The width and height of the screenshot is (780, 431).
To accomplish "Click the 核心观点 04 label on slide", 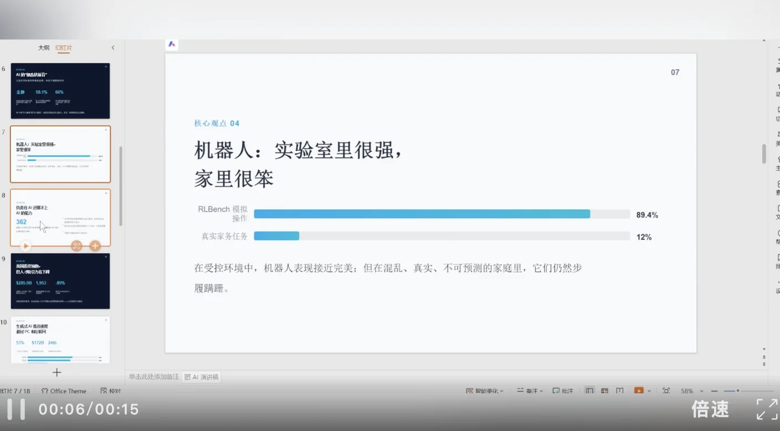I will tap(217, 123).
